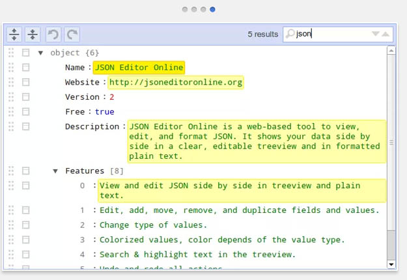Click the '5 results' search count
The image size is (407, 280).
point(262,34)
